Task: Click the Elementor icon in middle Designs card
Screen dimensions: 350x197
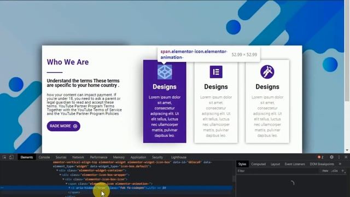Action: click(216, 72)
